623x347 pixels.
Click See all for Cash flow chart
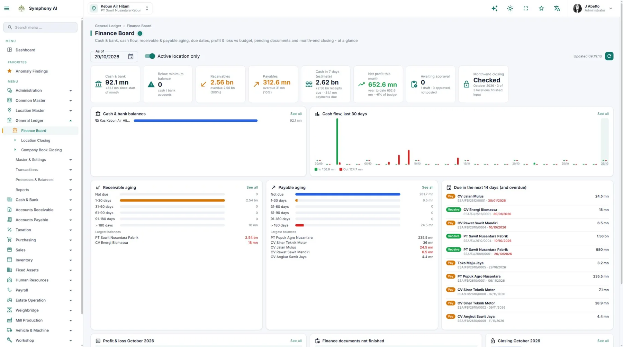(x=603, y=114)
